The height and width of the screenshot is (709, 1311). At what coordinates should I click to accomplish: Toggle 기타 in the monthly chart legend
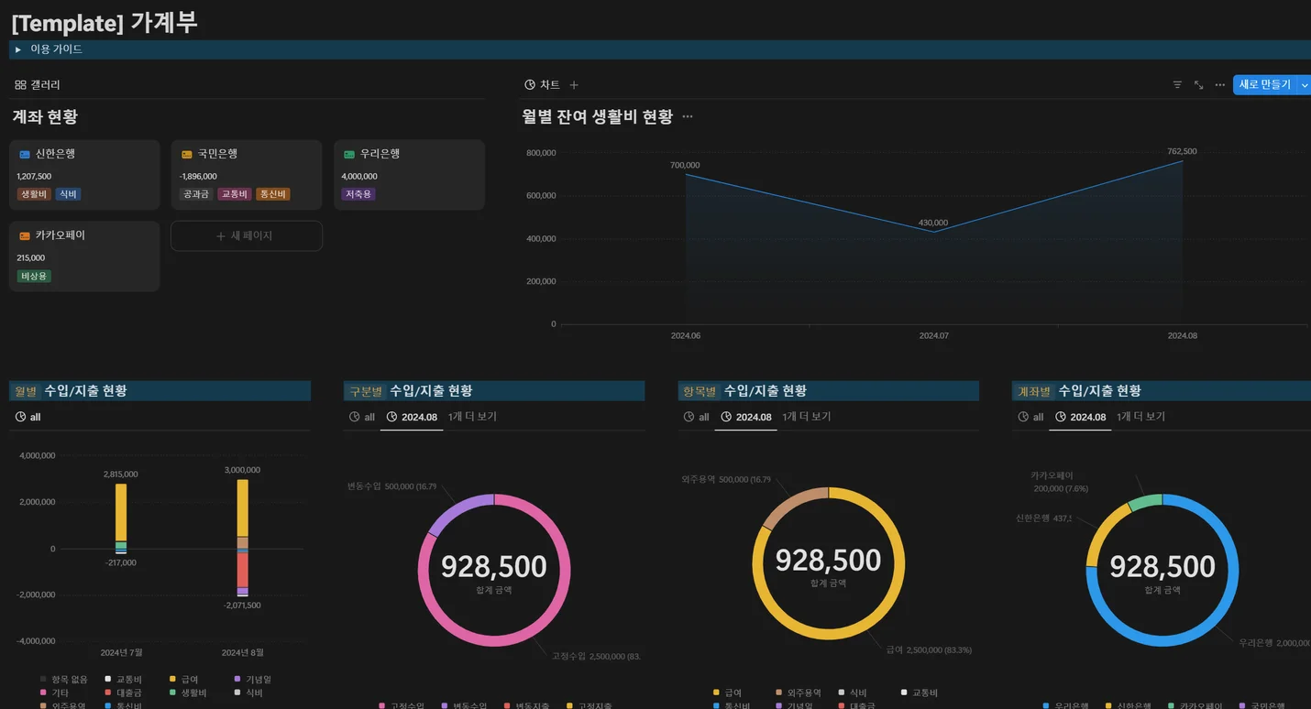53,693
